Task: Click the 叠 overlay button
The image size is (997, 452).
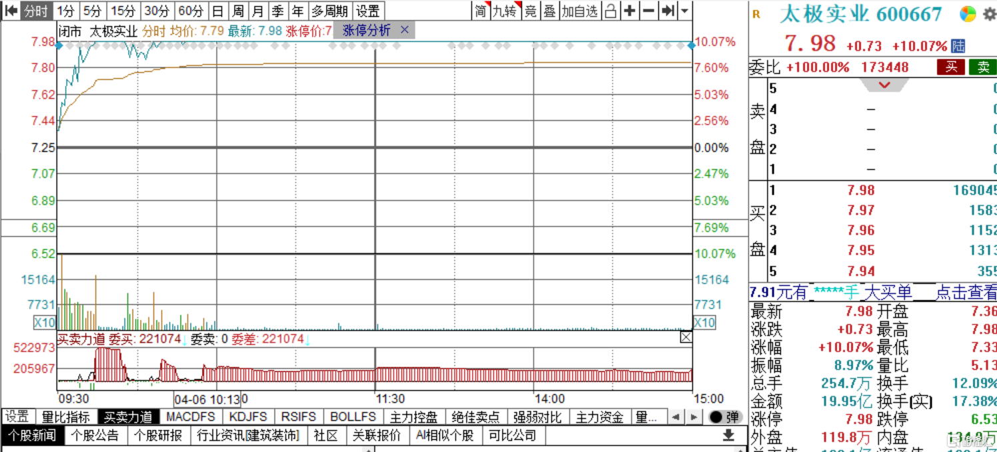Action: (x=550, y=11)
